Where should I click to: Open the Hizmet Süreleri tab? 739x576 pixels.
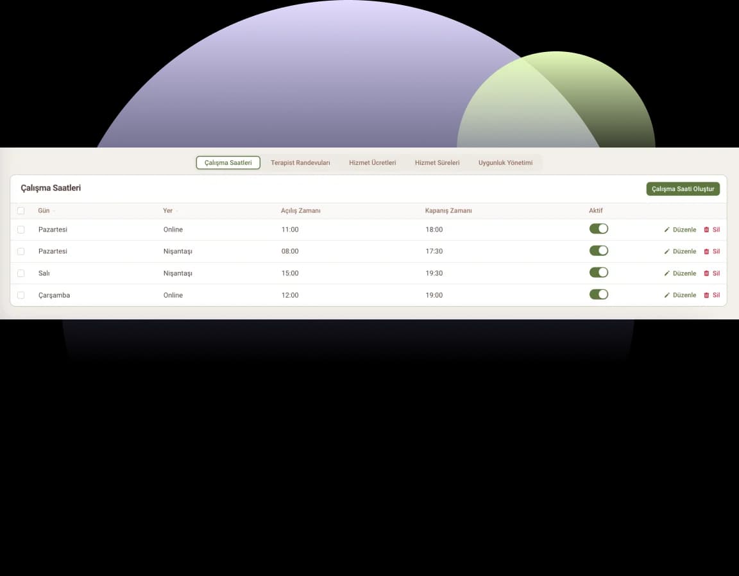(x=437, y=163)
